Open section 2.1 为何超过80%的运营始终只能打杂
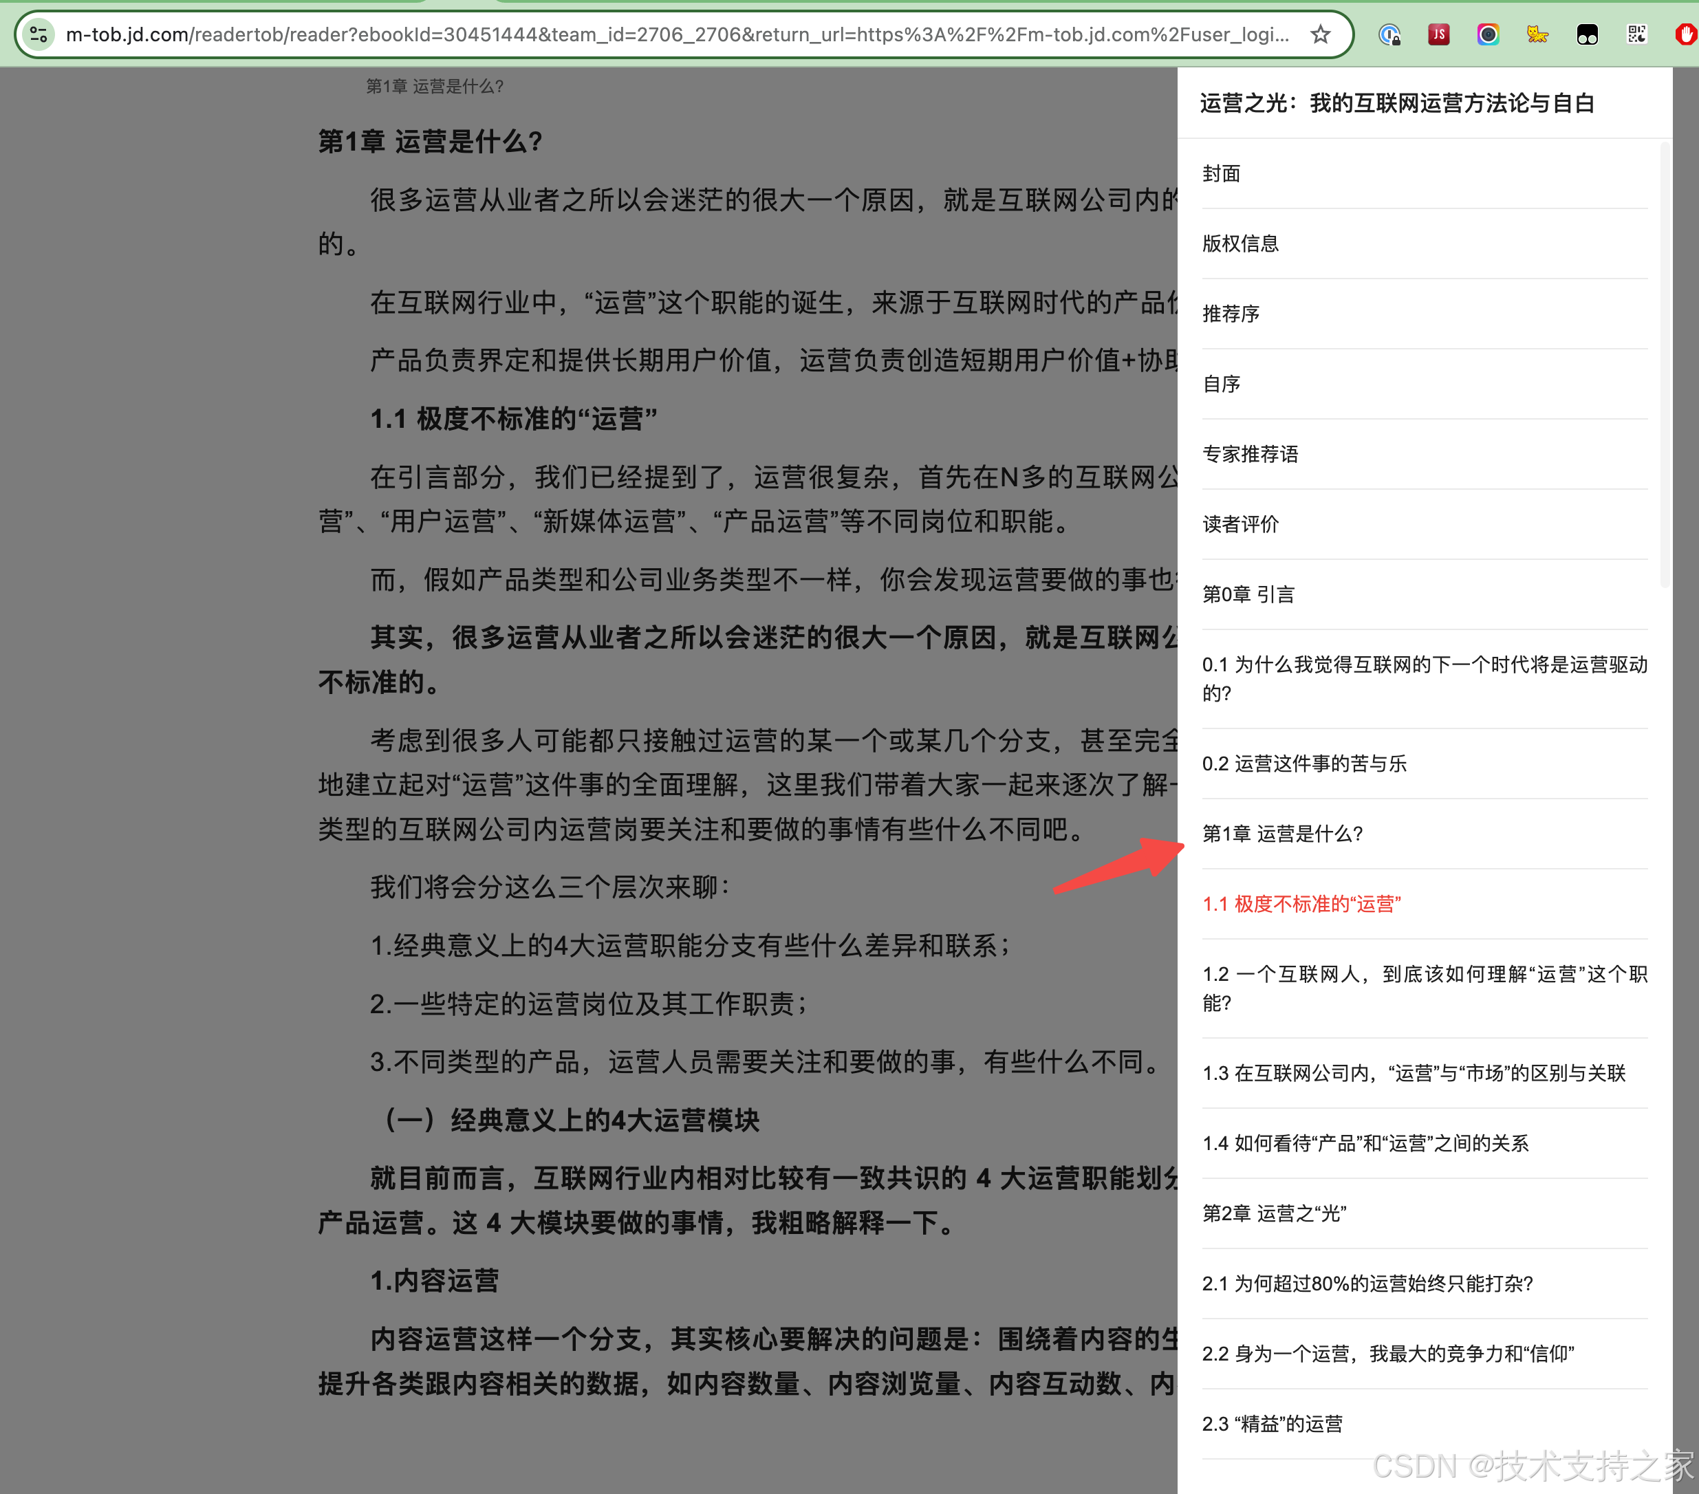Screen dimensions: 1699x1494 [1367, 1283]
